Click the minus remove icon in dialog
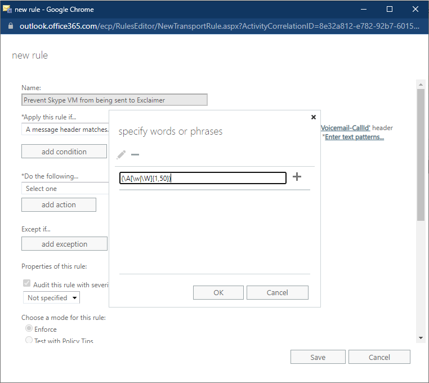Screen dimensions: 429x383 tap(135, 155)
